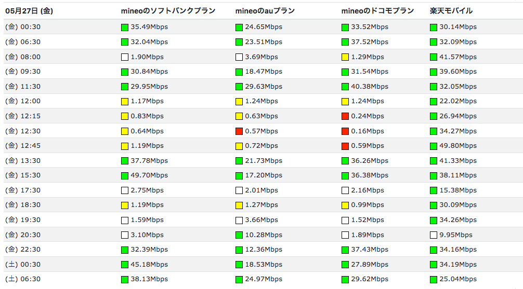Click the 05月27日 (金) date header
Screen dimensions: 523x289
tap(29, 10)
